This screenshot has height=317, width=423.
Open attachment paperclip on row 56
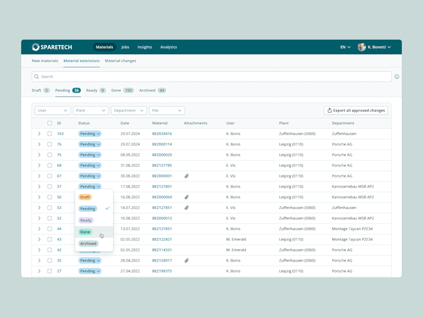click(x=187, y=197)
